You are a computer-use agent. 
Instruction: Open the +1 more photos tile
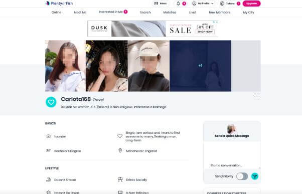[x=200, y=66]
